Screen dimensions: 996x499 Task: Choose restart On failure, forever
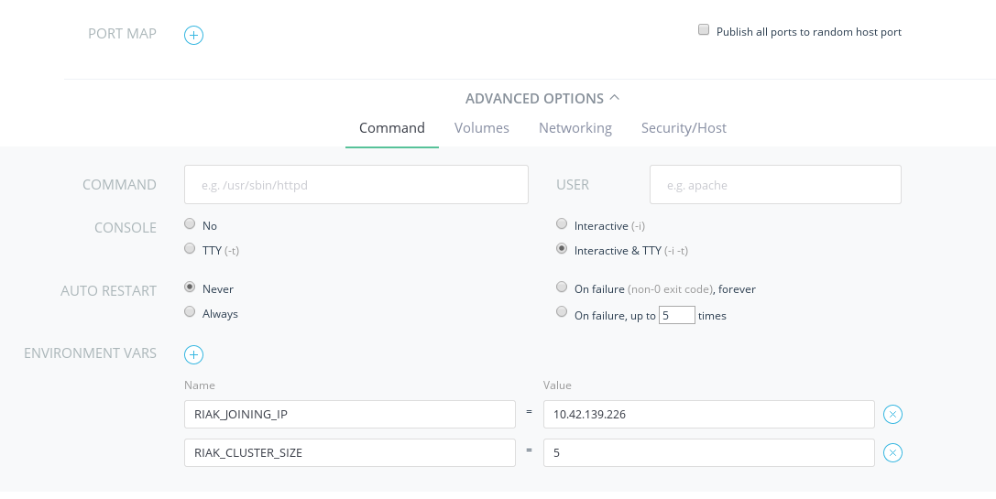point(562,287)
